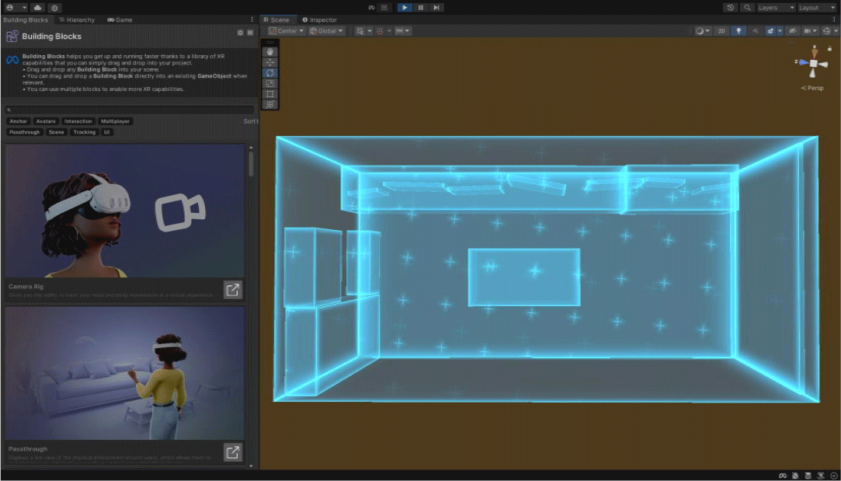Toggle grid visibility in Scene toolbar
This screenshot has width=841, height=481.
pyautogui.click(x=360, y=31)
